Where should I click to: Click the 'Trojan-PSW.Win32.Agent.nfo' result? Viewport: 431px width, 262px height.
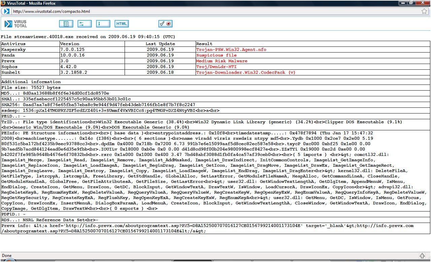(231, 50)
